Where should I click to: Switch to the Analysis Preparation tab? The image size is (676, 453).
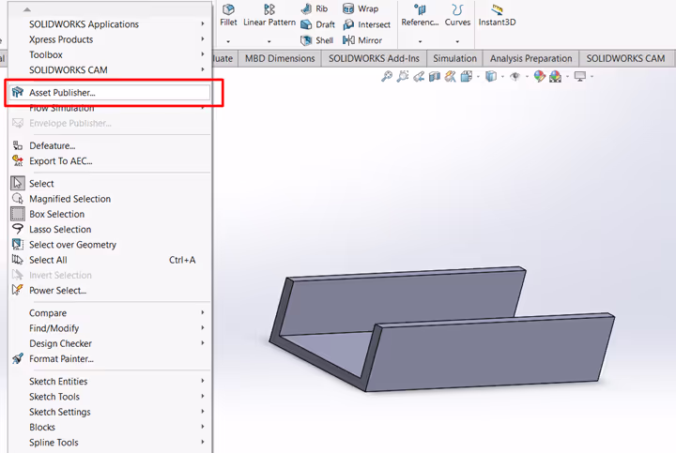(x=530, y=58)
